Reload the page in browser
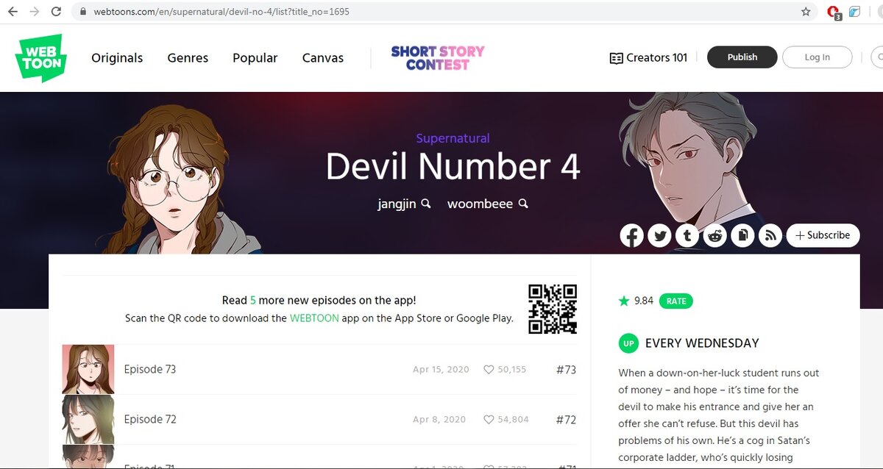 56,12
